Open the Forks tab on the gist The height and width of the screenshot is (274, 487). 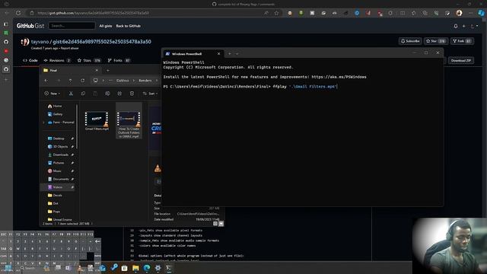[x=119, y=60]
